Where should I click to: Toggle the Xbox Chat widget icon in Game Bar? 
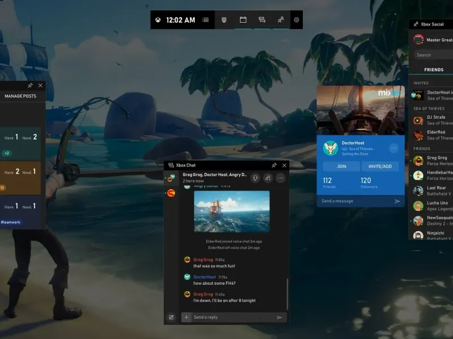click(262, 20)
